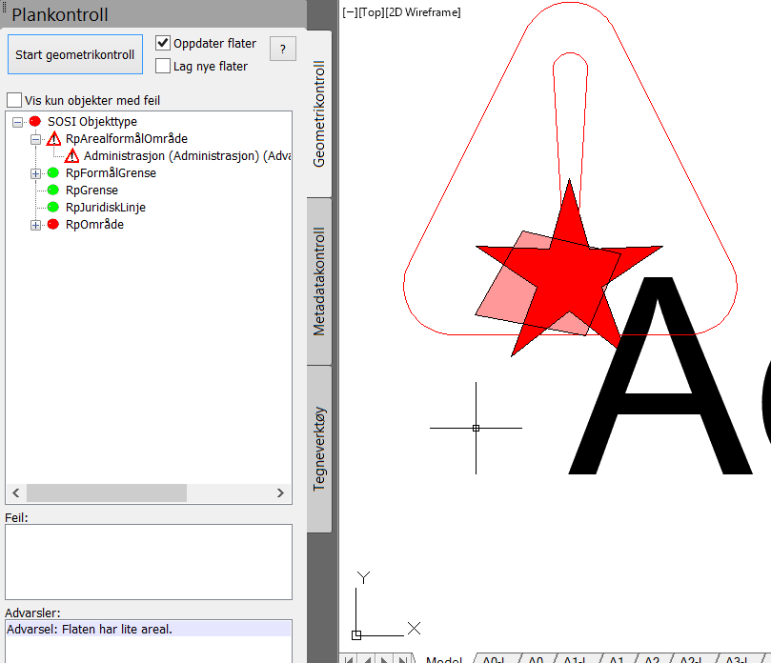This screenshot has width=771, height=663.
Task: Toggle Vis kun objekter med feil
Action: pos(14,100)
